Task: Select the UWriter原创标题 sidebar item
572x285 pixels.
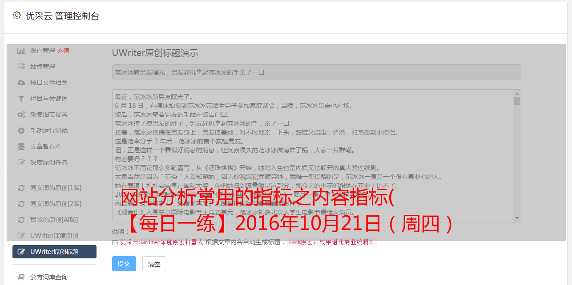Action: pos(54,252)
